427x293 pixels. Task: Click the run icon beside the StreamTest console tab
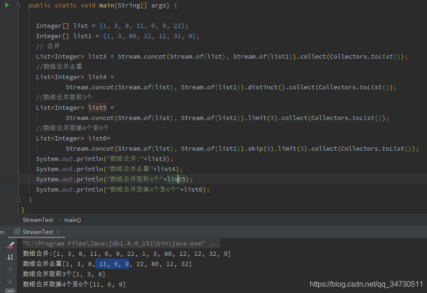click(x=17, y=232)
